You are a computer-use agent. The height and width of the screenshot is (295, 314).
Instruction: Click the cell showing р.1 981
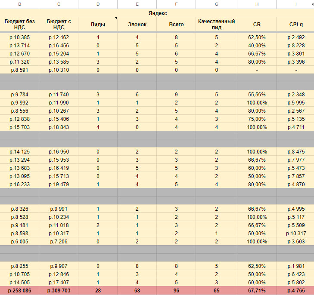(x=295, y=266)
